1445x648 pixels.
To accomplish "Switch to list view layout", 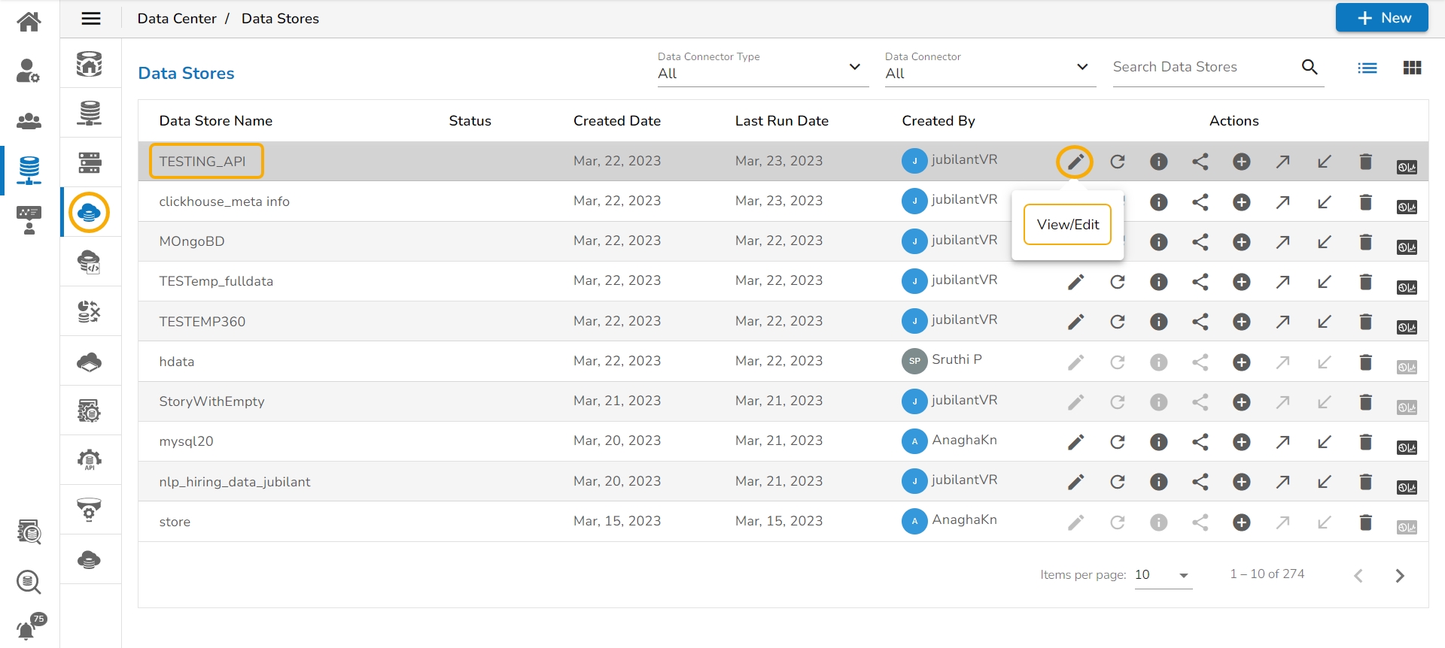I will point(1367,68).
